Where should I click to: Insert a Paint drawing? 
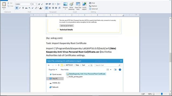pos(71,6)
